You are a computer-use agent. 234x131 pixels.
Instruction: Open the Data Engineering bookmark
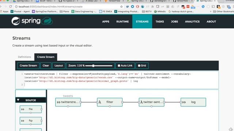84,11
